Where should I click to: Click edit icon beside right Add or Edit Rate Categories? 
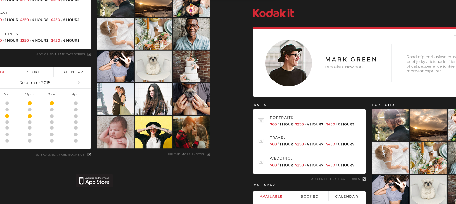364,179
